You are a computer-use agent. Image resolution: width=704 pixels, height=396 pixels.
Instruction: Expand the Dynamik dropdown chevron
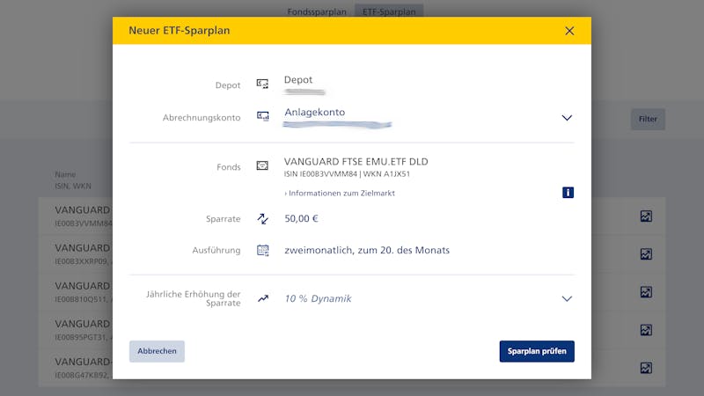pos(567,299)
